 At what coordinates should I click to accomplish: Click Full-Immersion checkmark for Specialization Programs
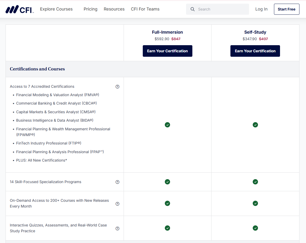point(167,182)
